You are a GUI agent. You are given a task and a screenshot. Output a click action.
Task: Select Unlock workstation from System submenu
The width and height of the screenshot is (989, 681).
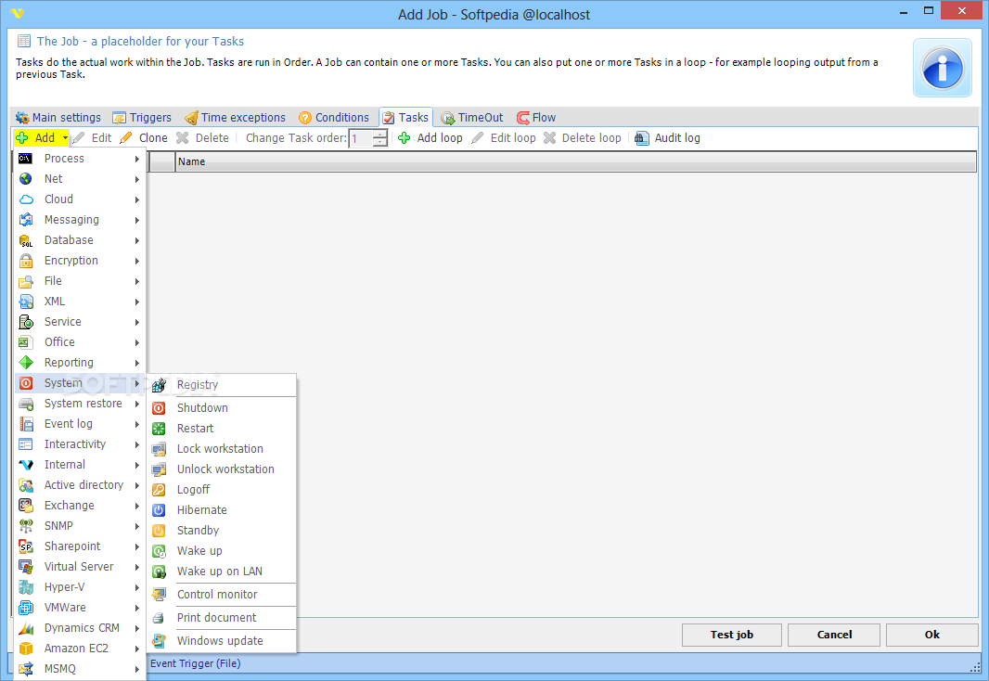pyautogui.click(x=222, y=469)
